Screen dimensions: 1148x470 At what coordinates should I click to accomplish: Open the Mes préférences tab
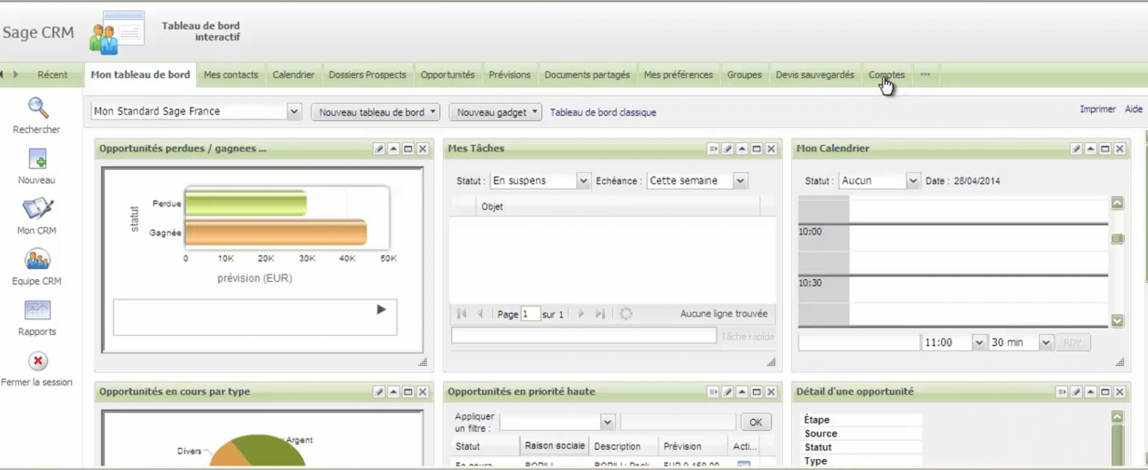point(678,75)
